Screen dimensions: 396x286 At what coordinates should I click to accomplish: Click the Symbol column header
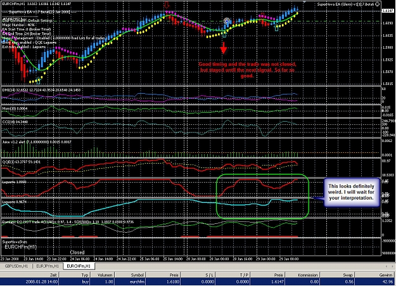click(131, 275)
